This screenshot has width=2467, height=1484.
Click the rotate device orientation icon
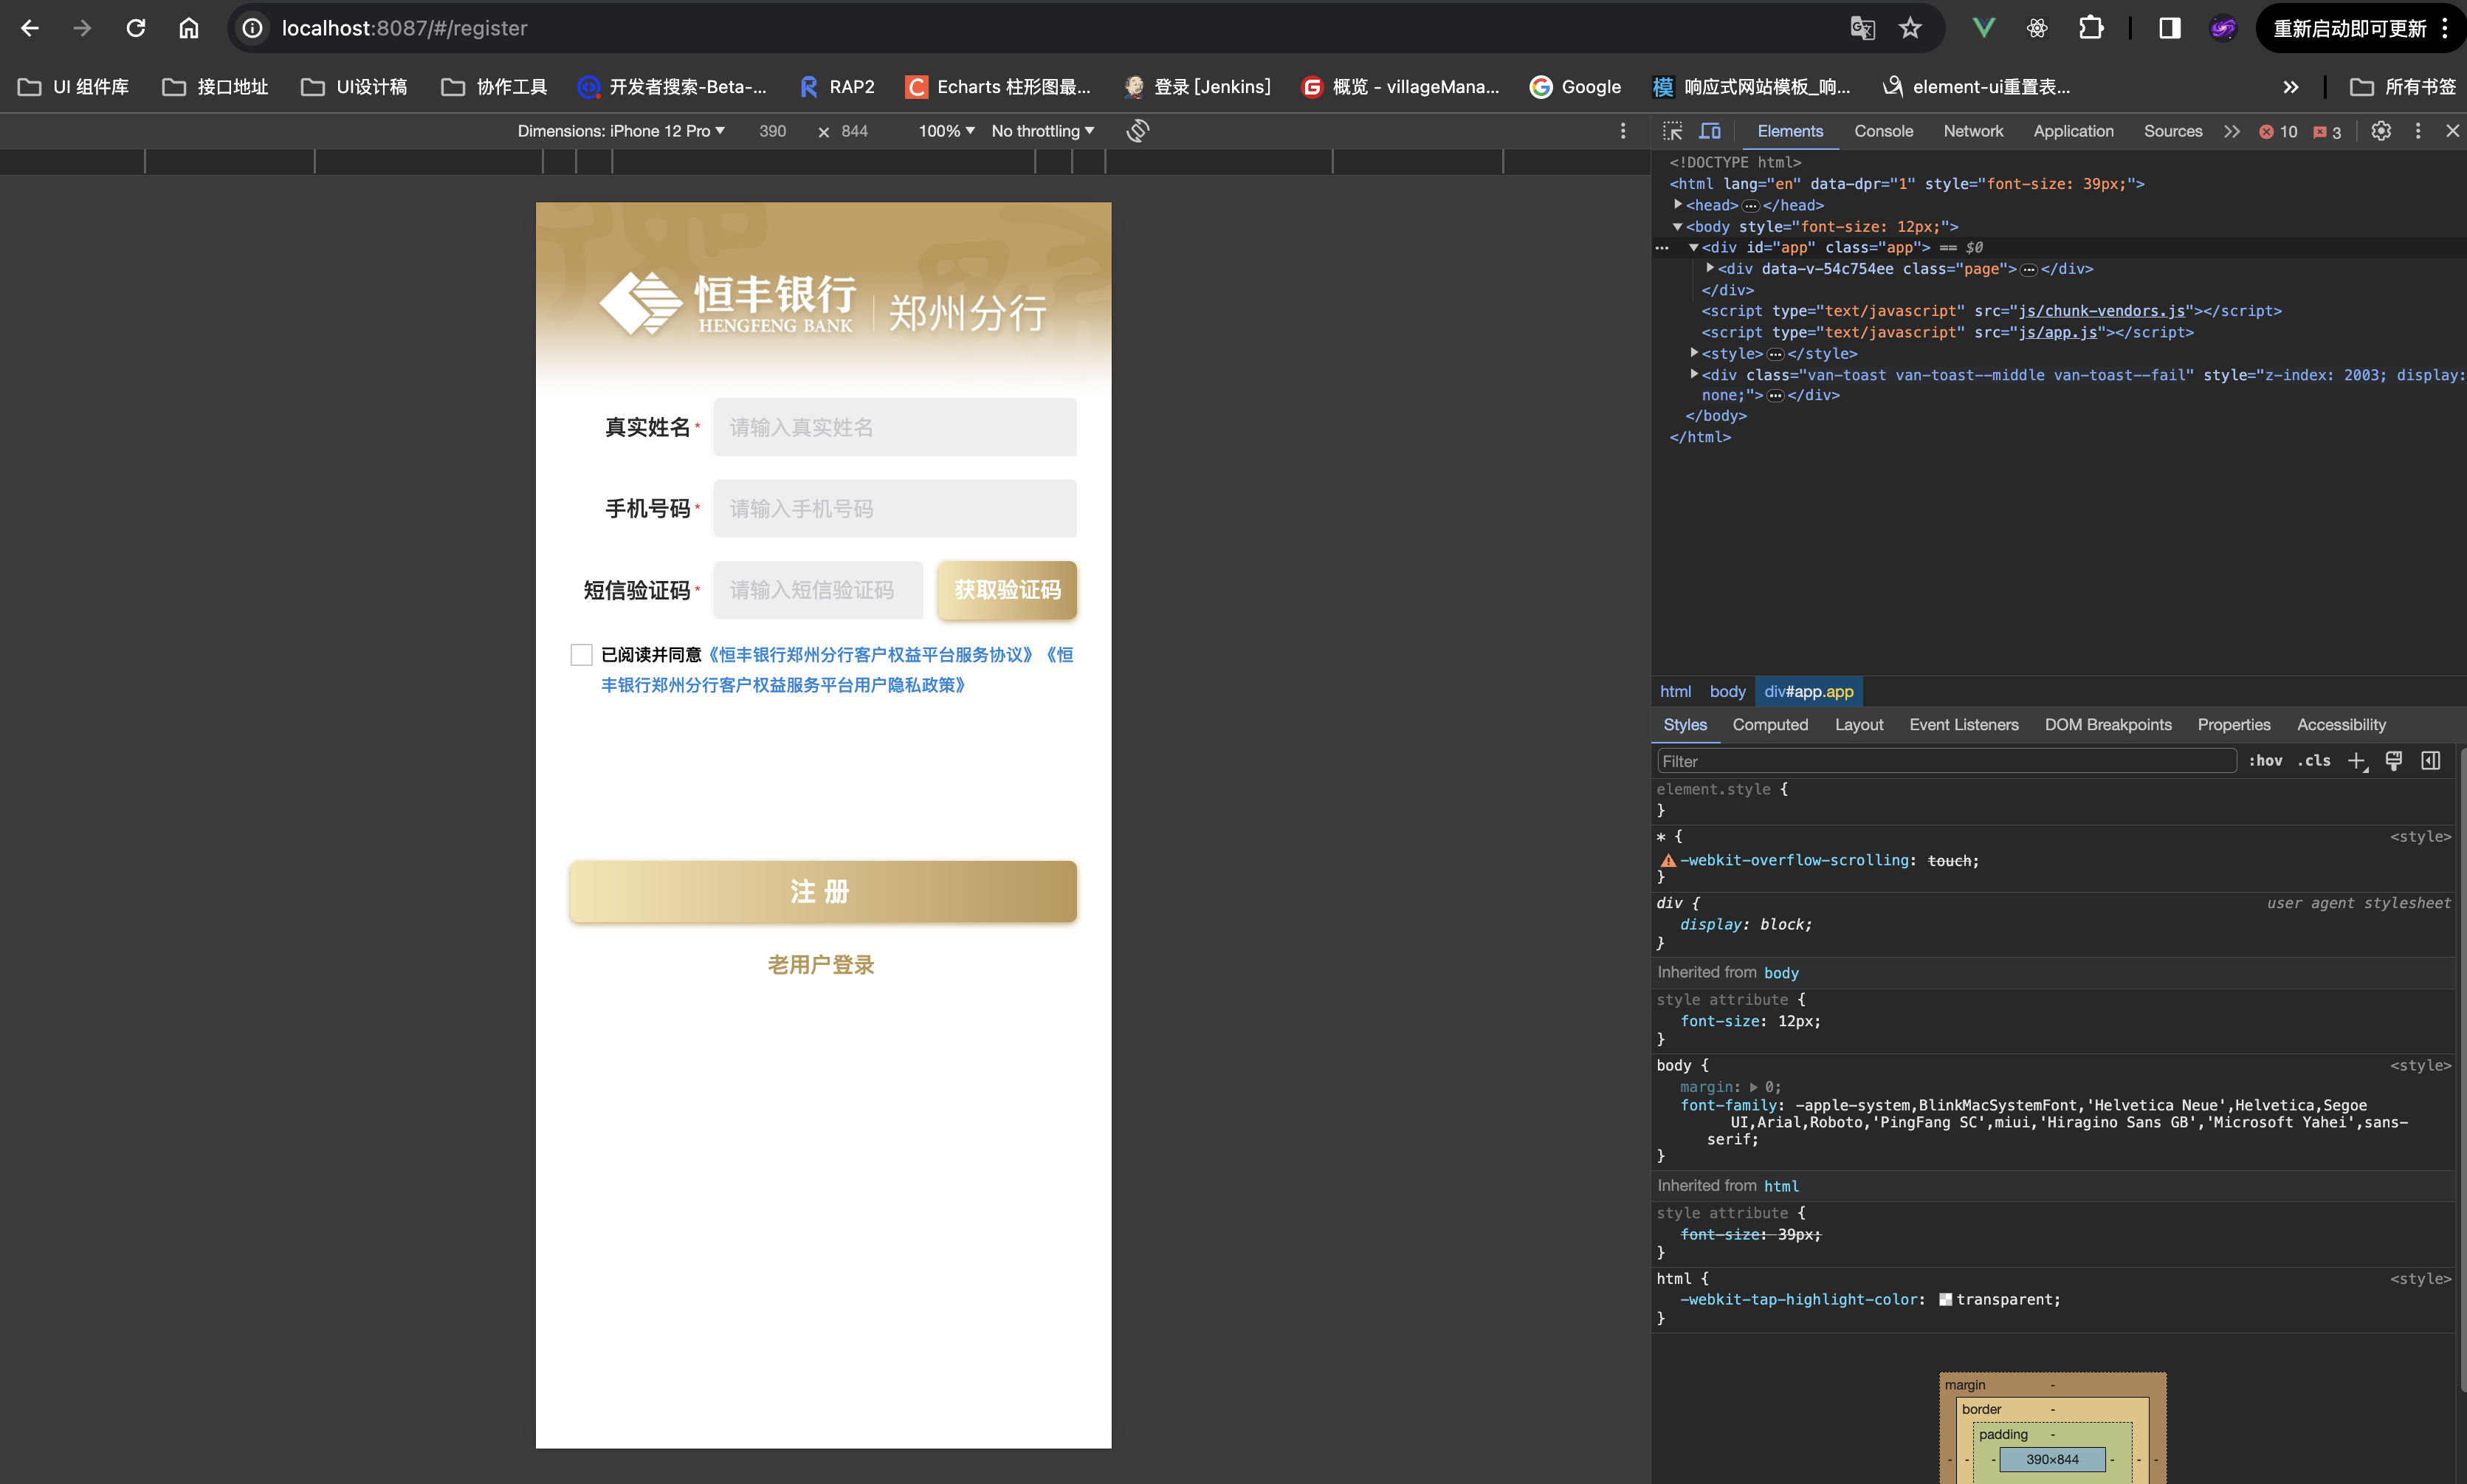click(x=1138, y=131)
